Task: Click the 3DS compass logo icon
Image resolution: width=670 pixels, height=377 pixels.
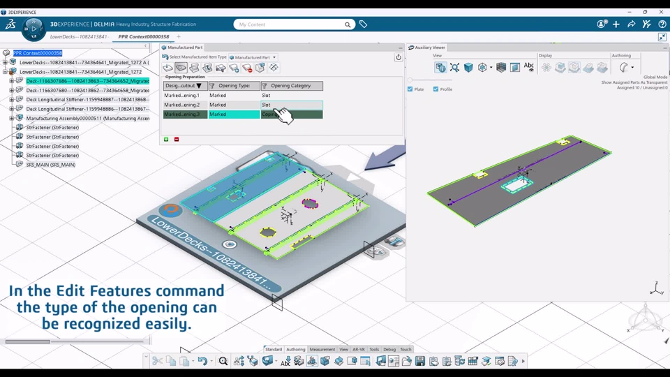Action: pyautogui.click(x=10, y=24)
